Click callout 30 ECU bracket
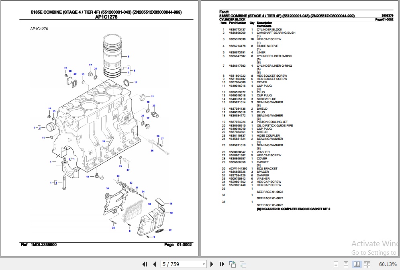This screenshot has height=270, width=400. click(108, 188)
